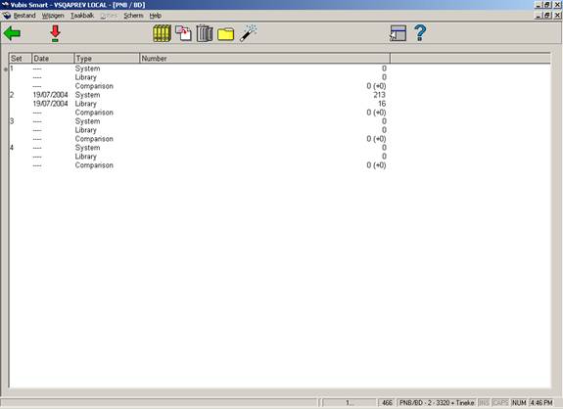563x409 pixels.
Task: Click the window layout icon
Action: point(399,33)
